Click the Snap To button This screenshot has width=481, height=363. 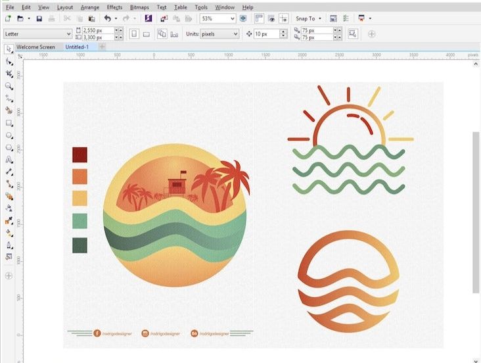(308, 19)
